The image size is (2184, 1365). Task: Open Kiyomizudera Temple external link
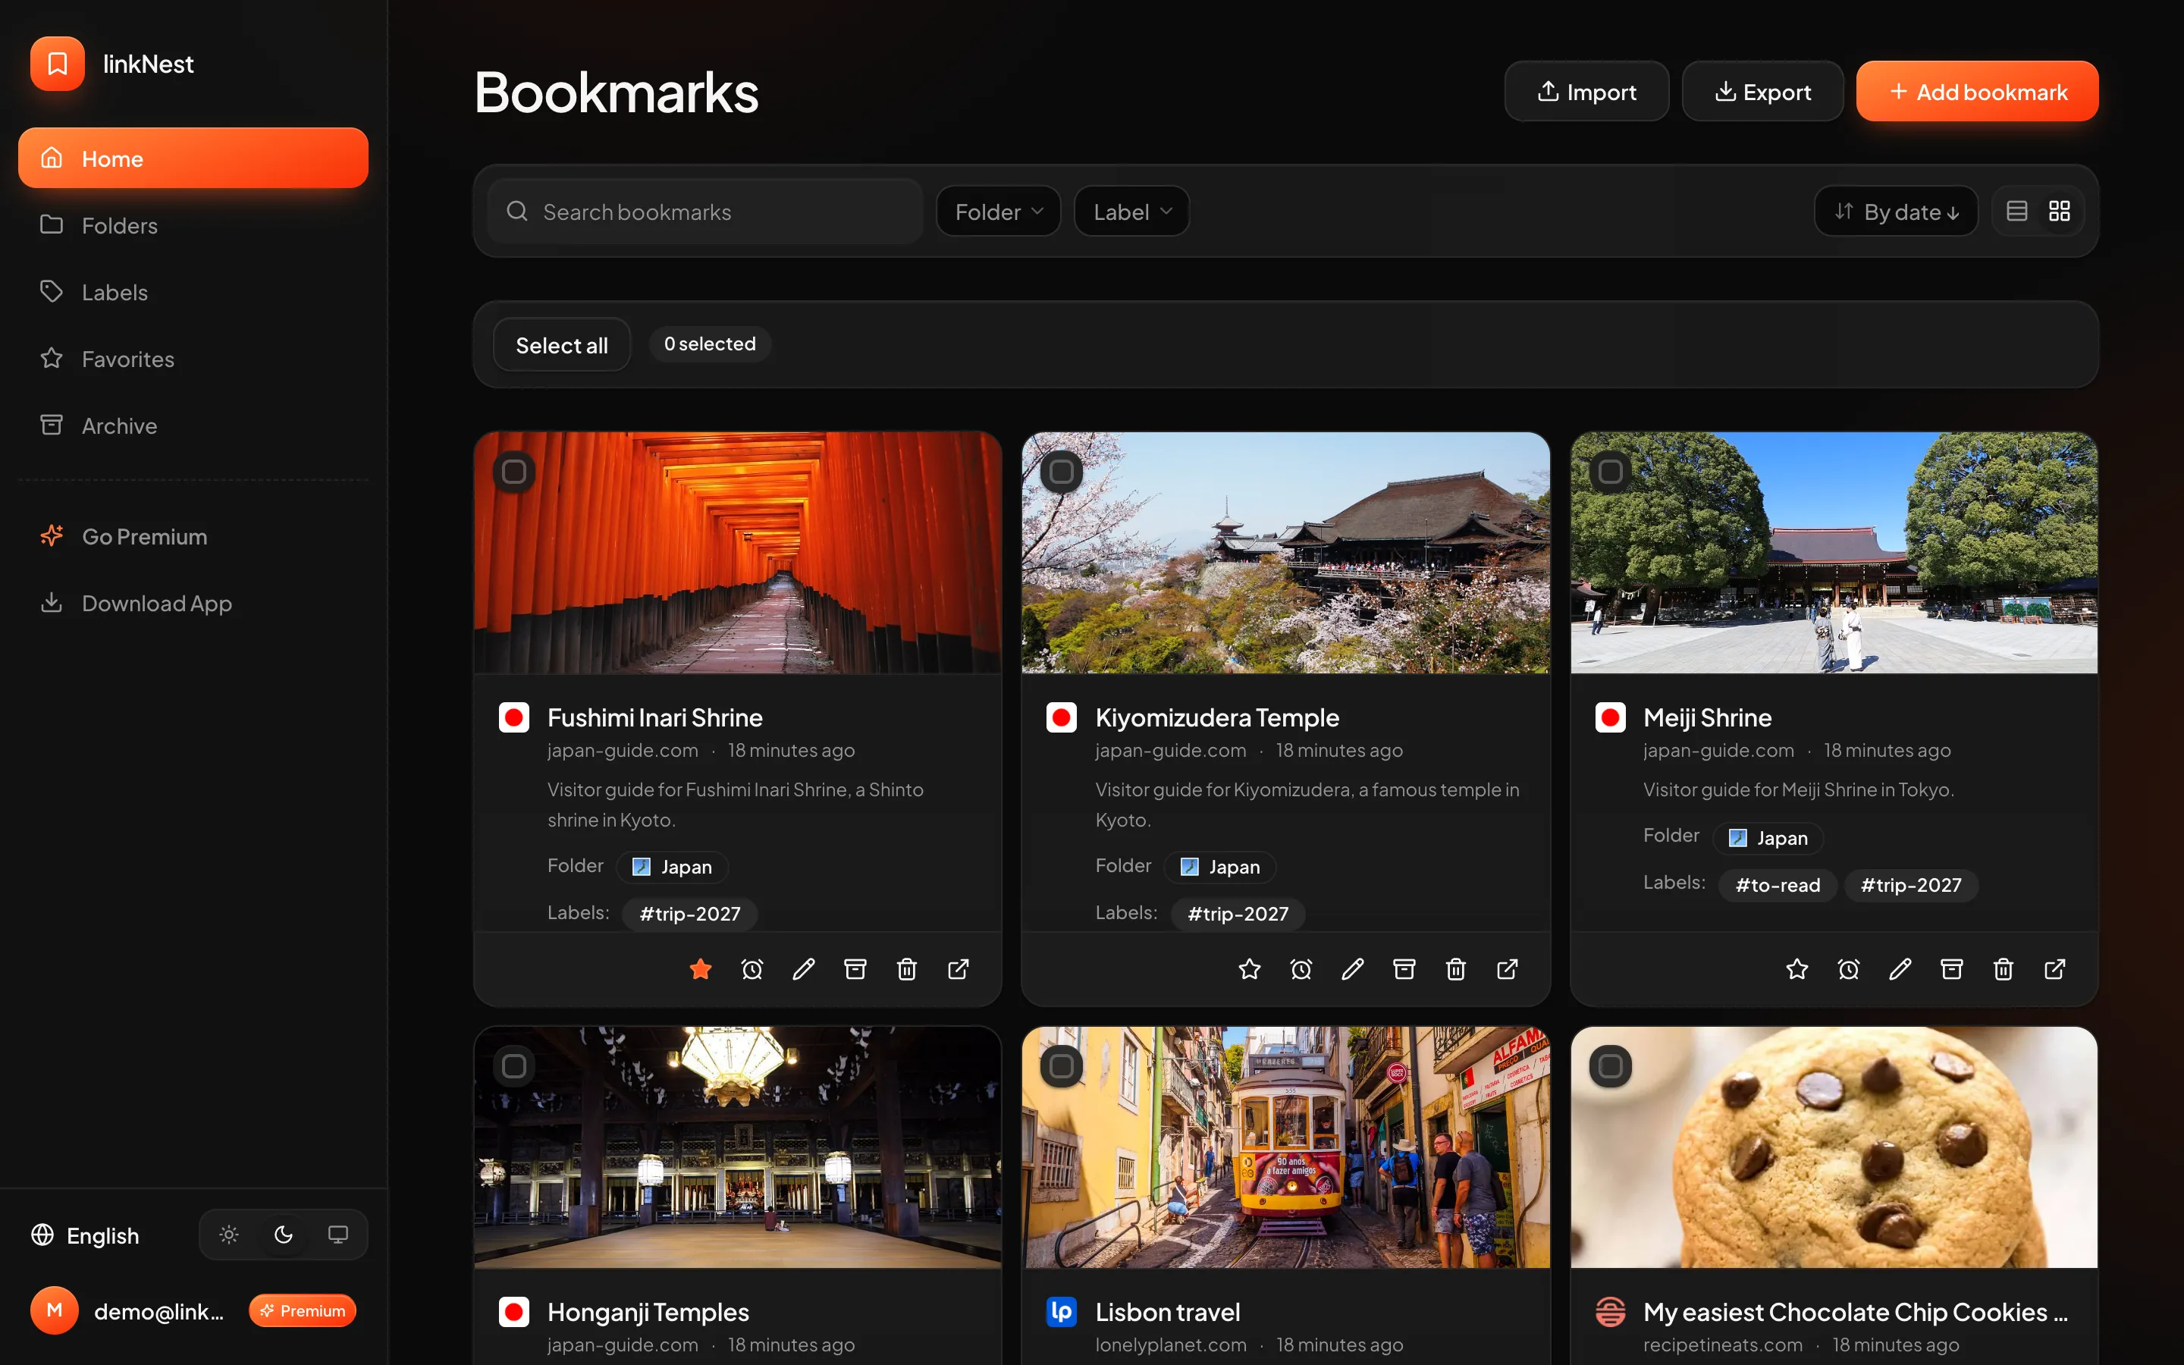coord(1507,968)
